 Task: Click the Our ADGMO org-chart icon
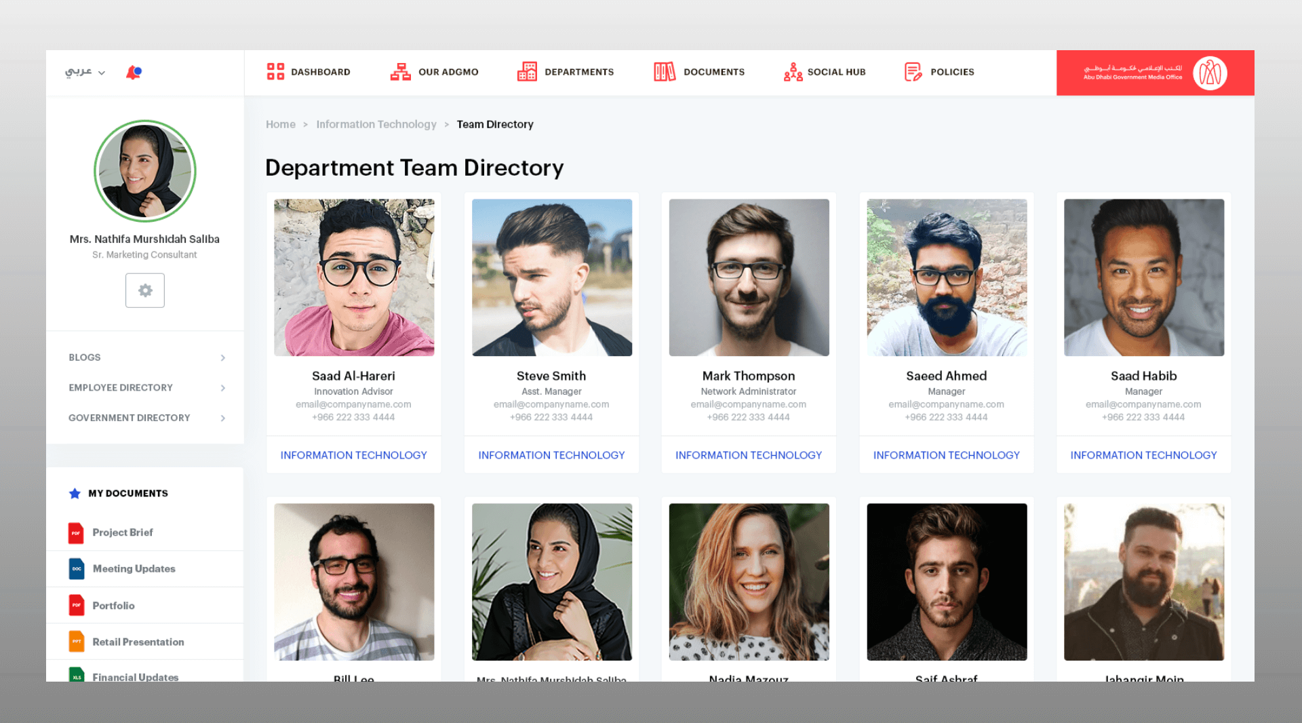[401, 71]
